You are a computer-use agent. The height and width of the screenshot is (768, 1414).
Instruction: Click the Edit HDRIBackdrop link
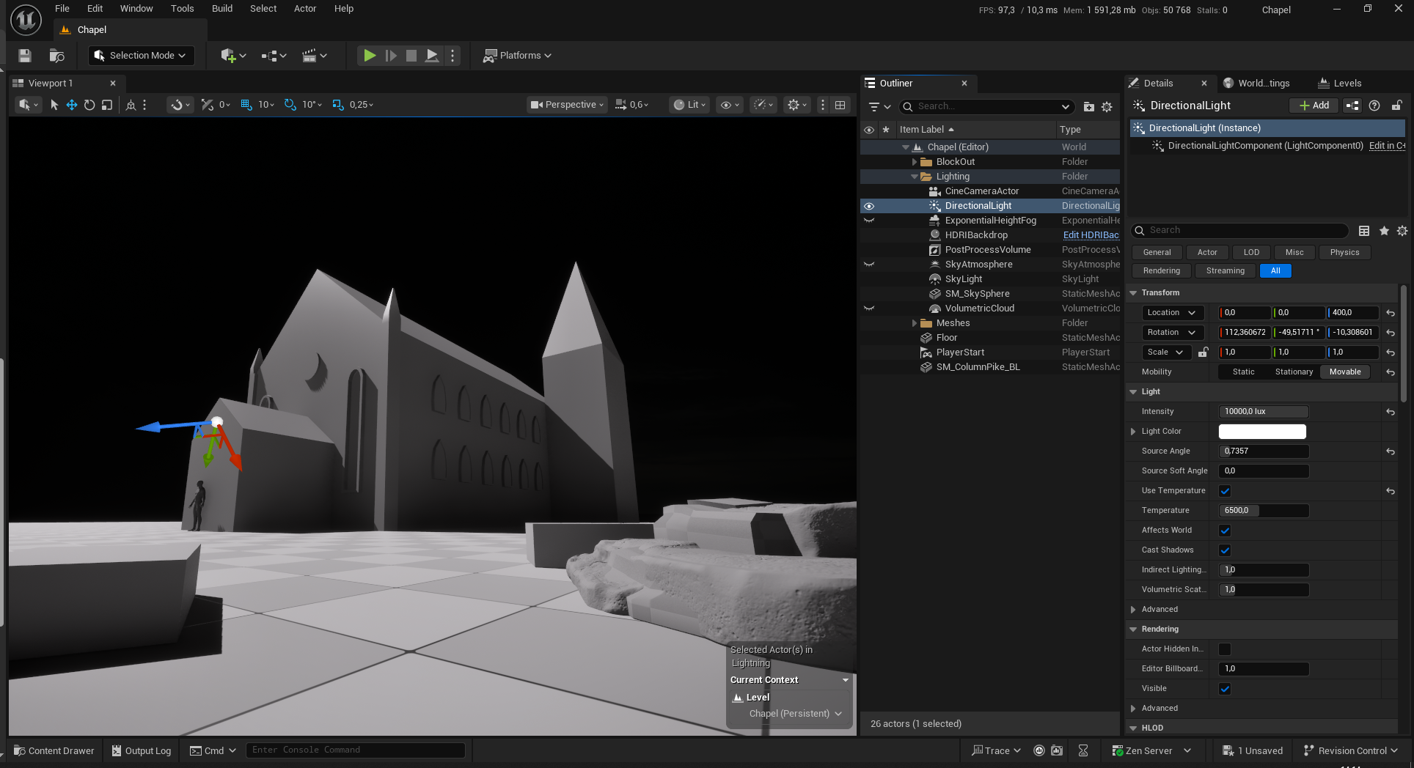(x=1091, y=235)
